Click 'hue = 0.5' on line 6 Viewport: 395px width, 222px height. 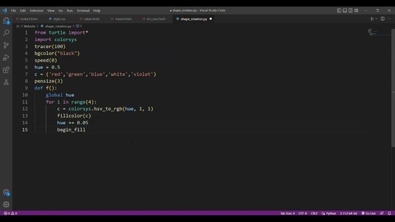(x=47, y=67)
